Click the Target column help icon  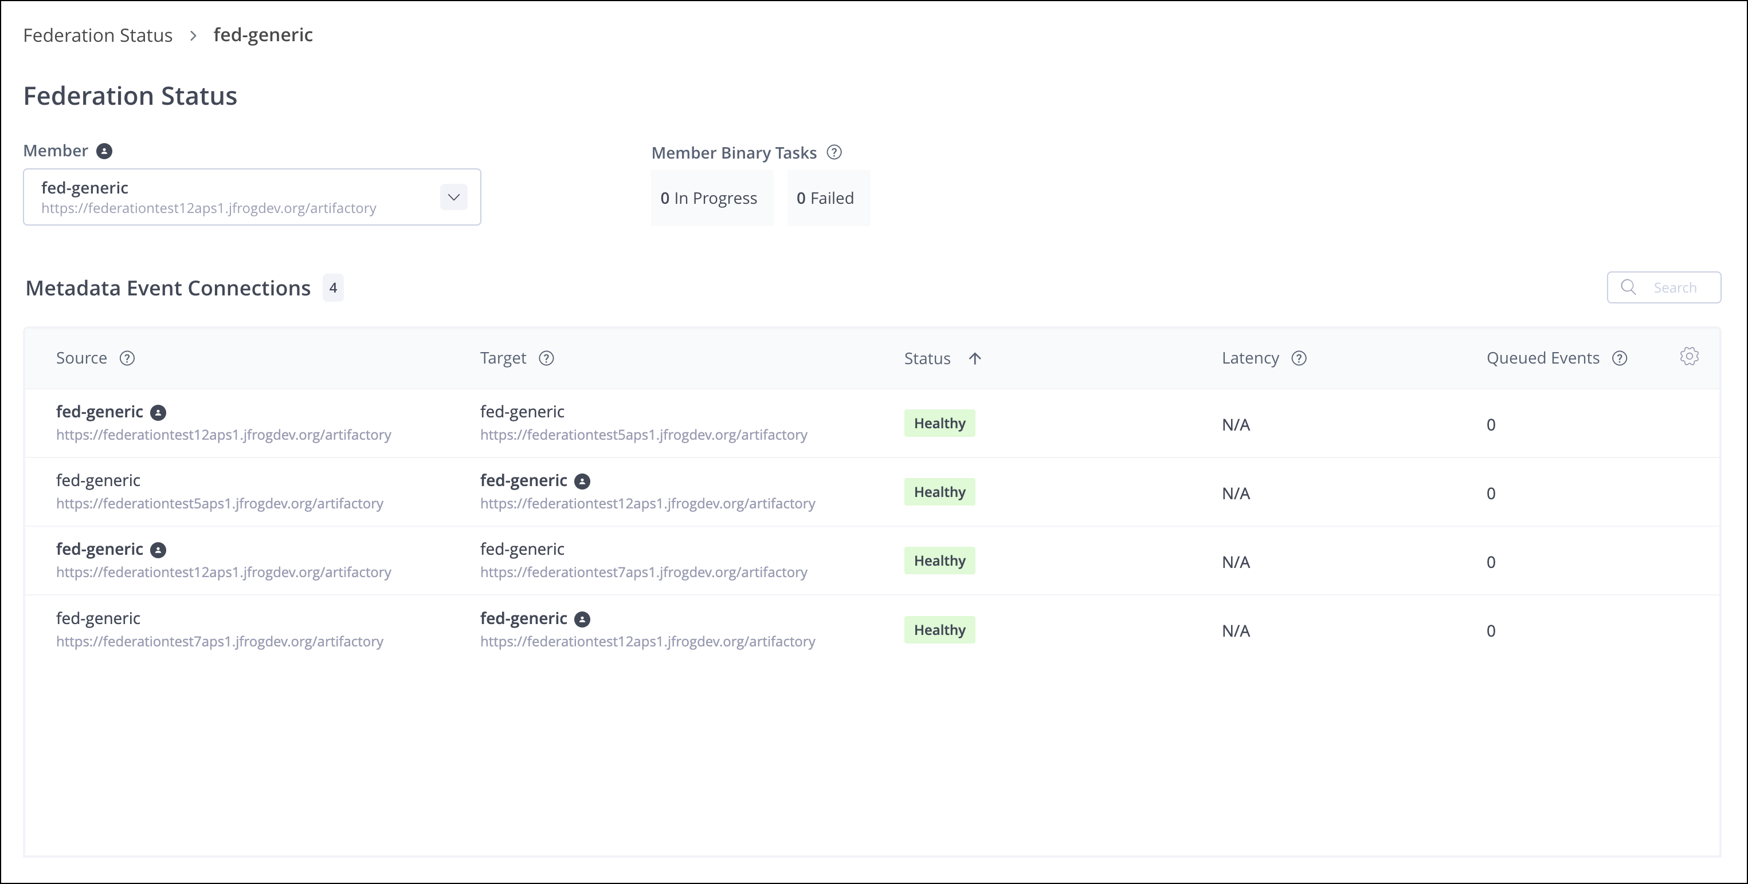pyautogui.click(x=546, y=358)
